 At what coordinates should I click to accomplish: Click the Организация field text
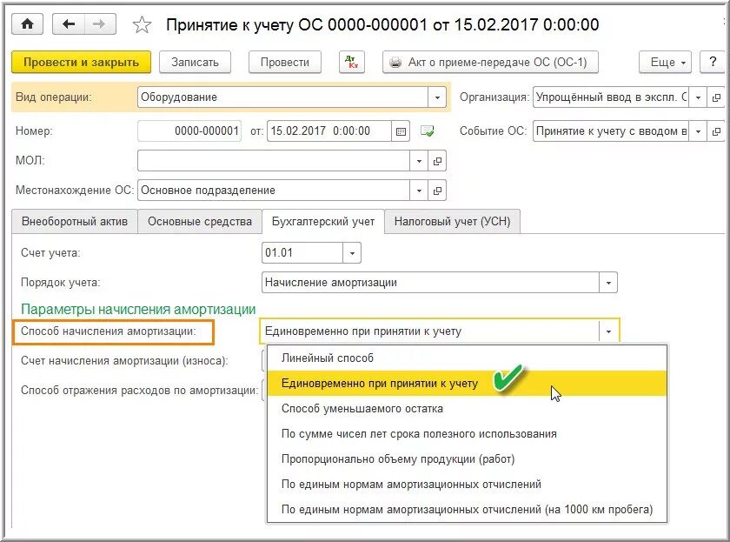pos(611,97)
